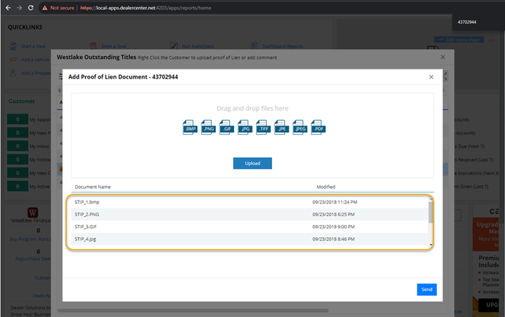The image size is (505, 317).
Task: Click the .PDF file type icon
Action: [x=318, y=127]
